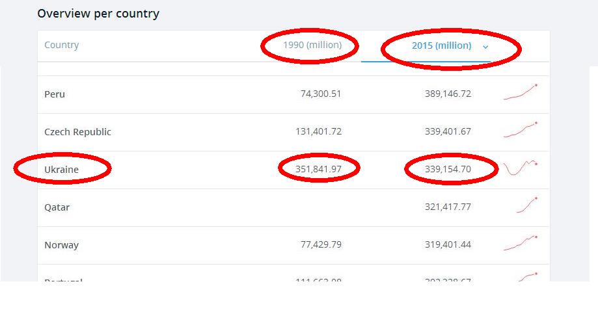598x325 pixels.
Task: Select the Czech Republic country name
Action: [77, 132]
